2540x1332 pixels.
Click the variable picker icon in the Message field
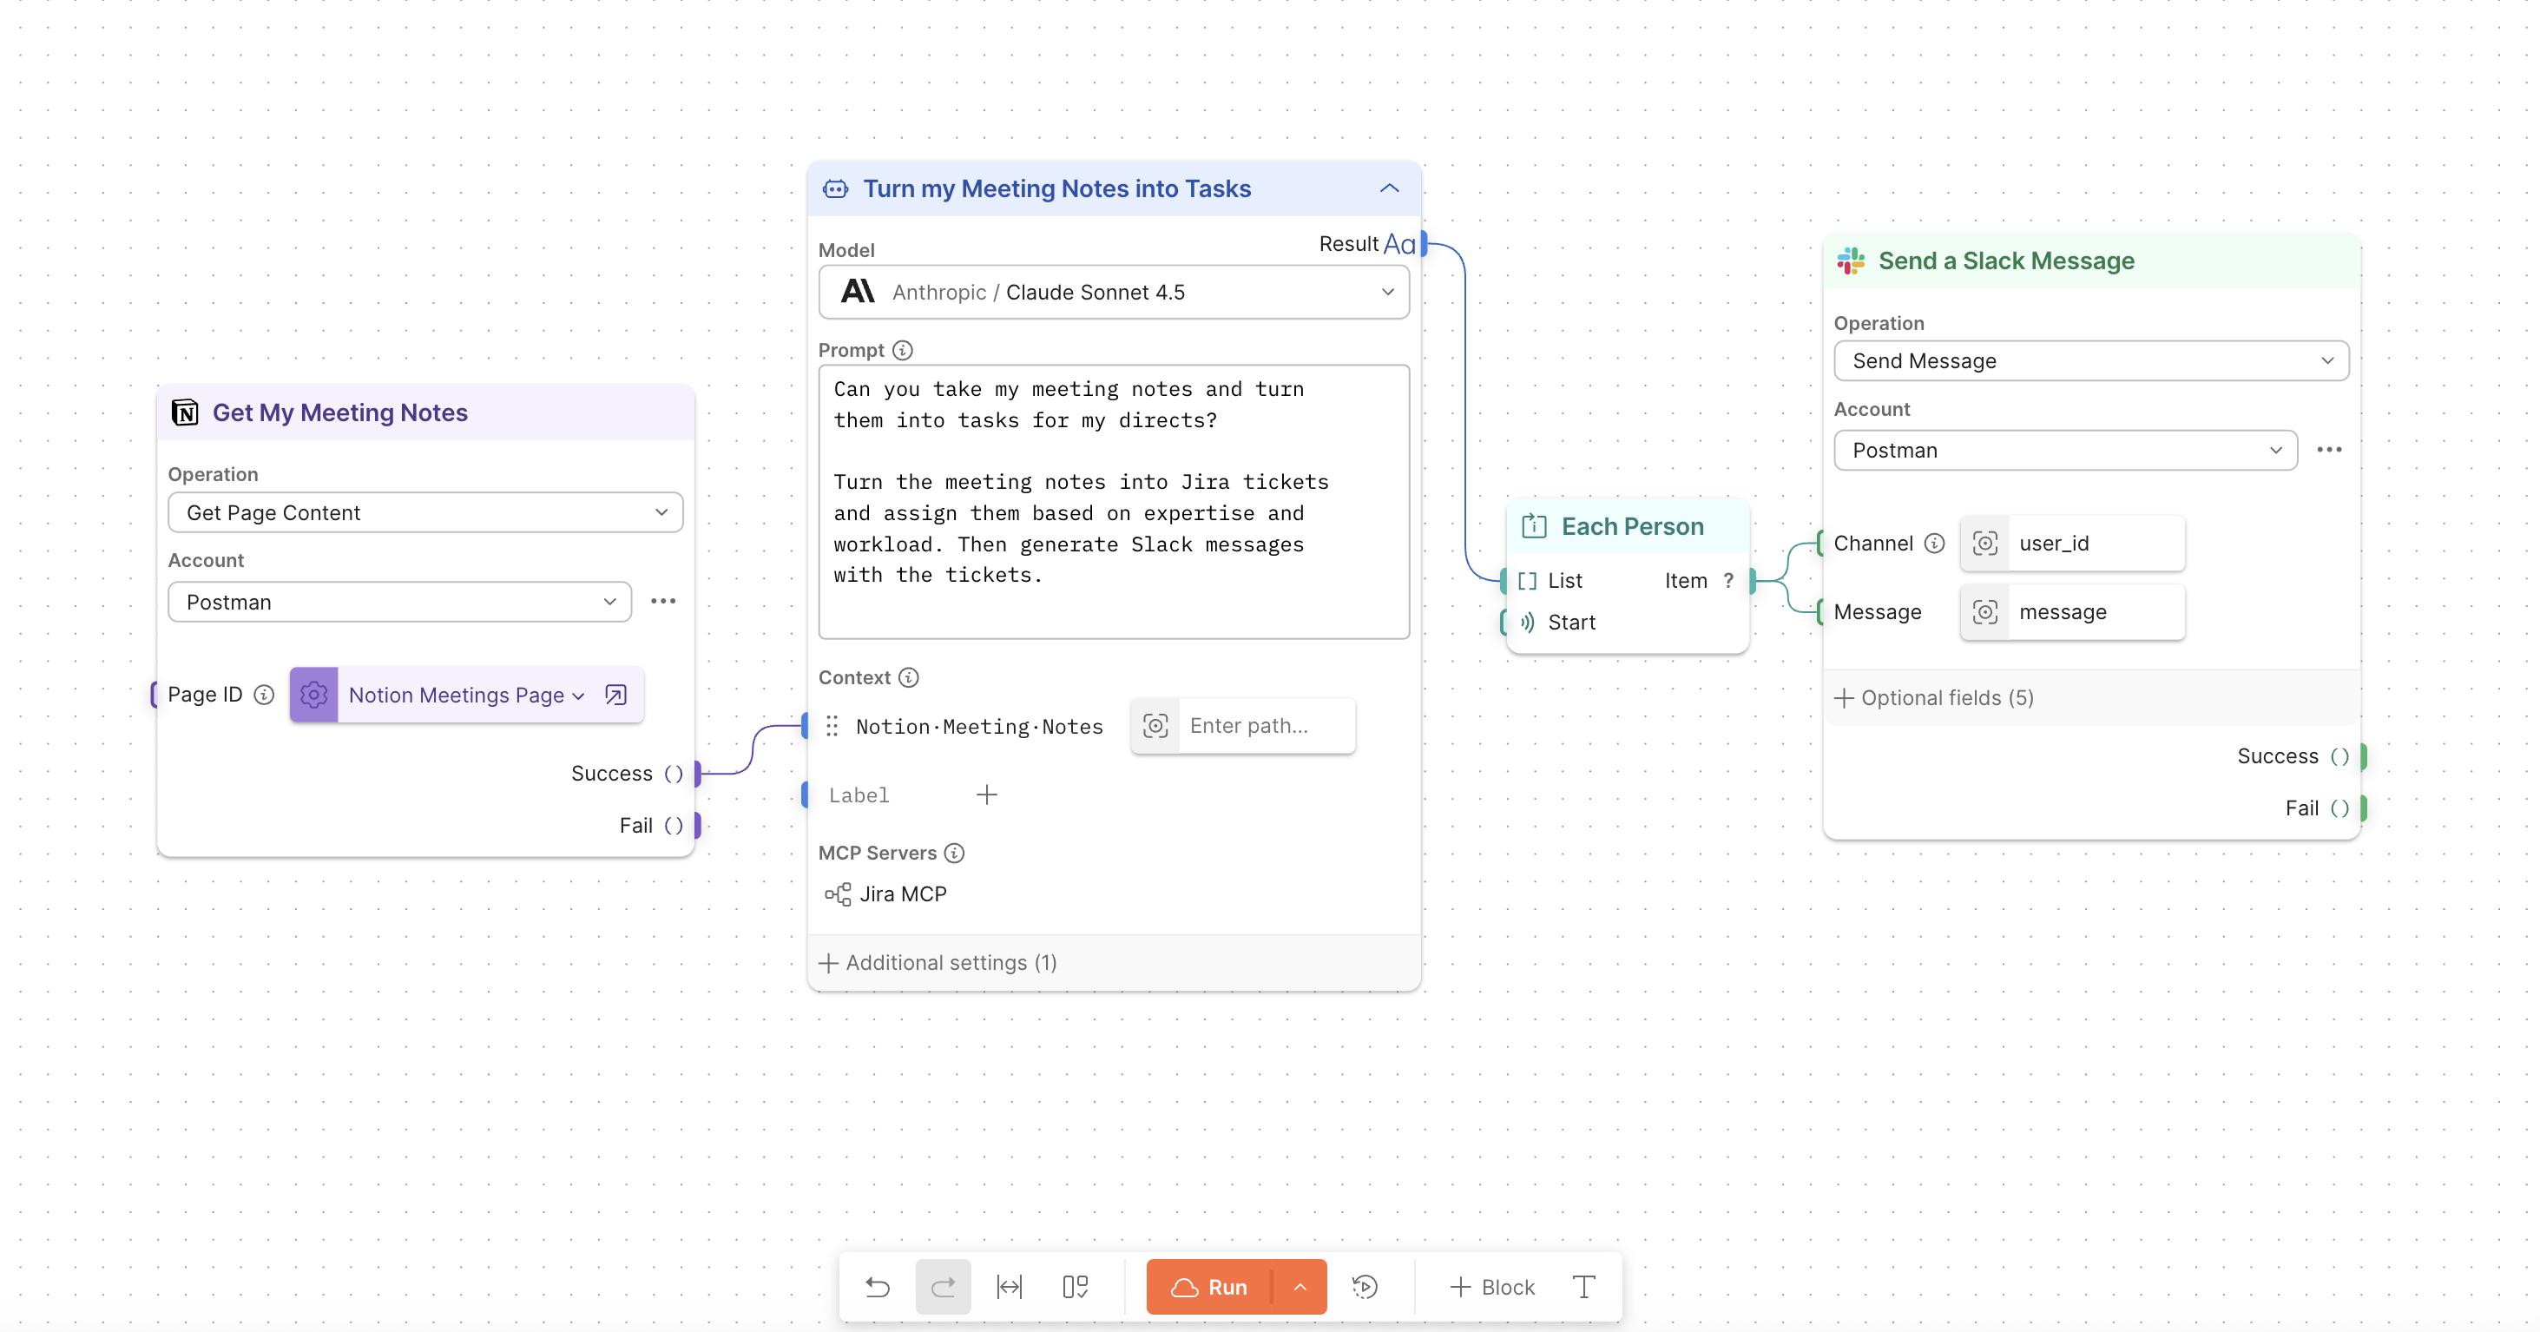1985,611
